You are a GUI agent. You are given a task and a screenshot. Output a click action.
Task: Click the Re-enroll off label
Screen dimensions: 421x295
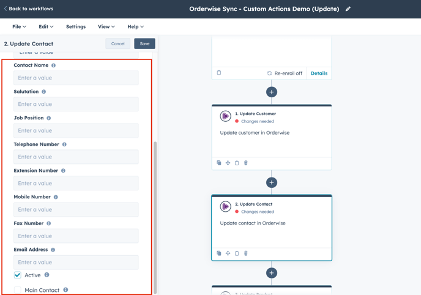click(288, 73)
